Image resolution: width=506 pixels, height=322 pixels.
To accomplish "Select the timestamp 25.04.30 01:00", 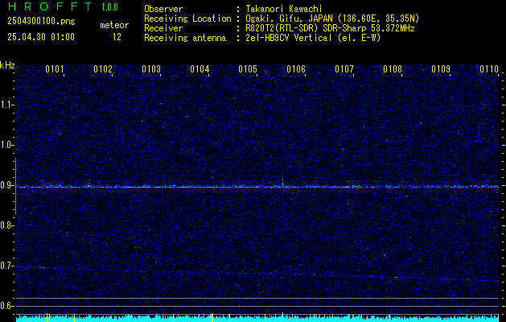I will 41,37.
